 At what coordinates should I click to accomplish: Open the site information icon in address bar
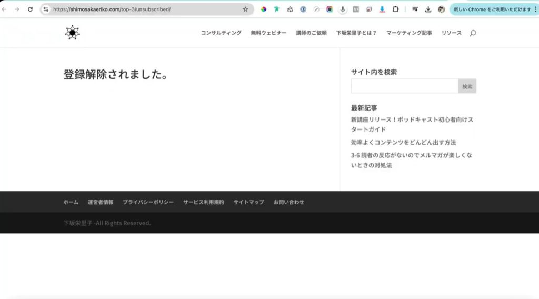[x=46, y=9]
